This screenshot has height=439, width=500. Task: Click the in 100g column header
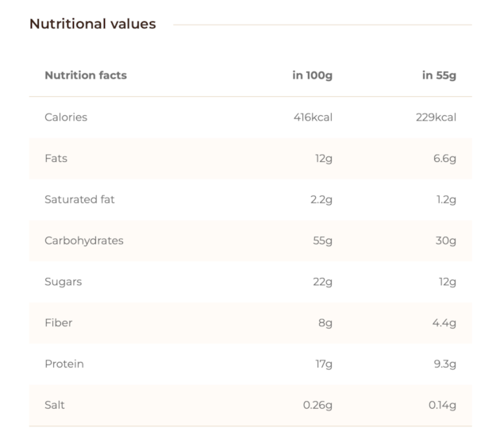pos(313,75)
